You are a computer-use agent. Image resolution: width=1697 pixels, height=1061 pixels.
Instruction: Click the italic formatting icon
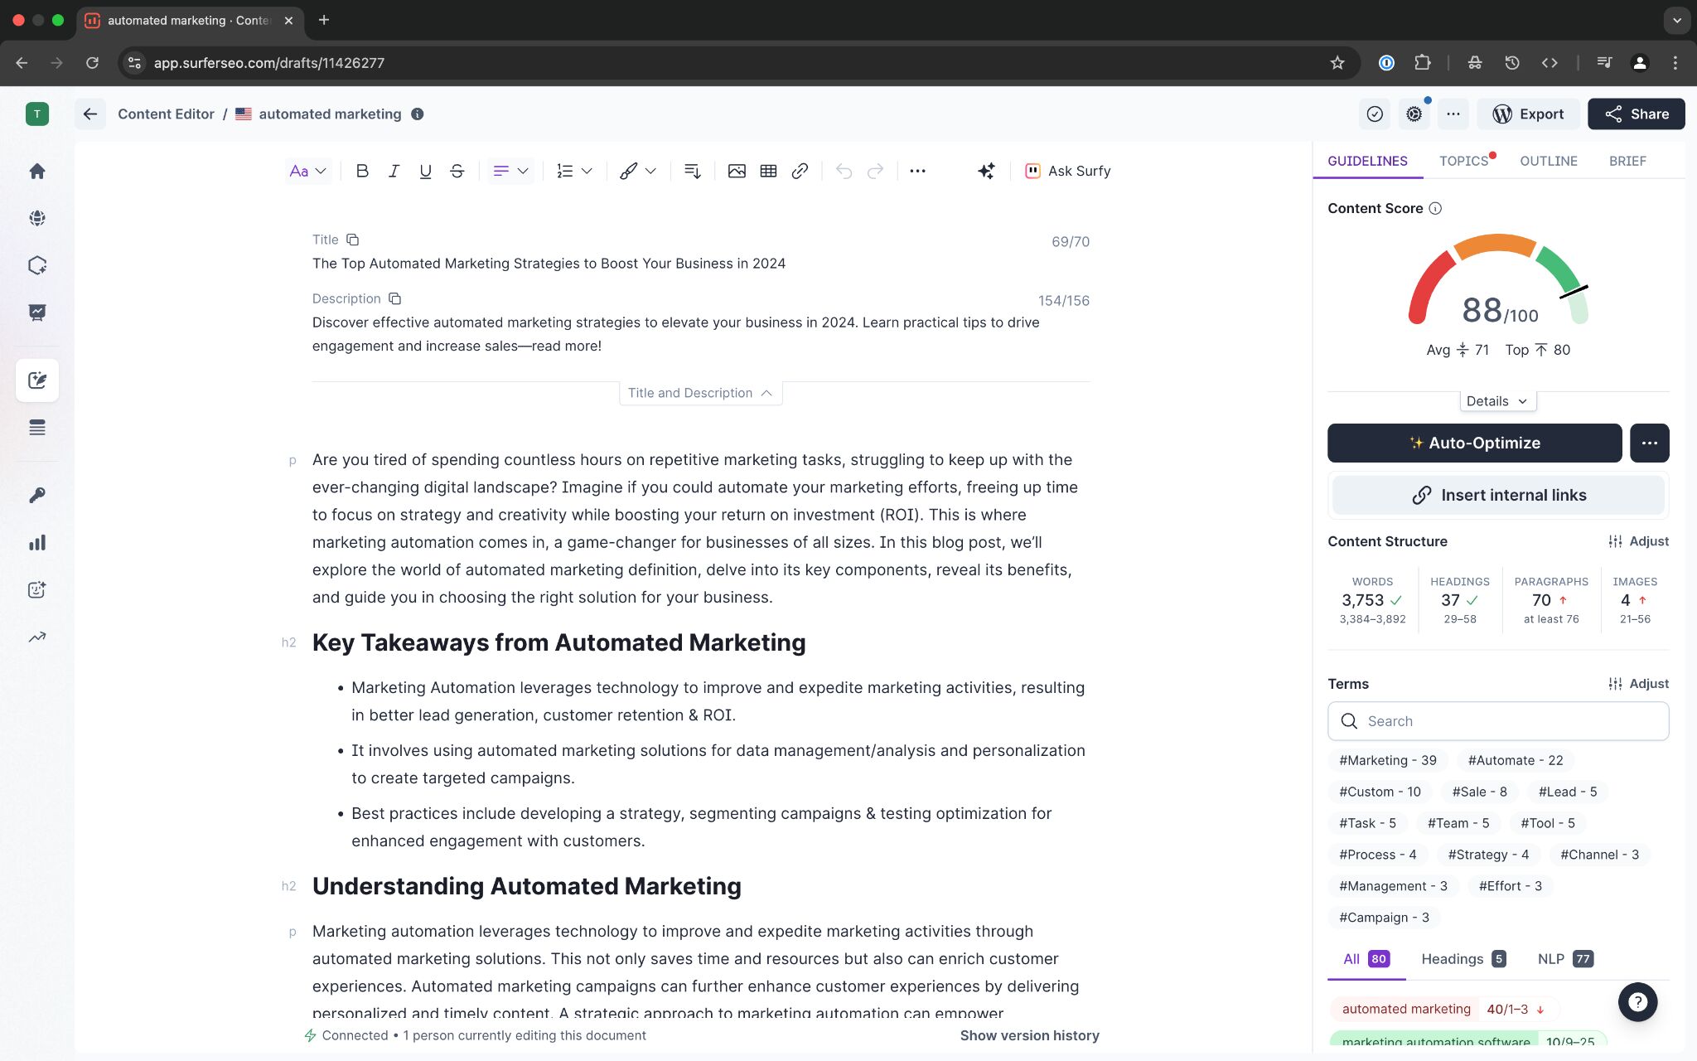coord(394,171)
